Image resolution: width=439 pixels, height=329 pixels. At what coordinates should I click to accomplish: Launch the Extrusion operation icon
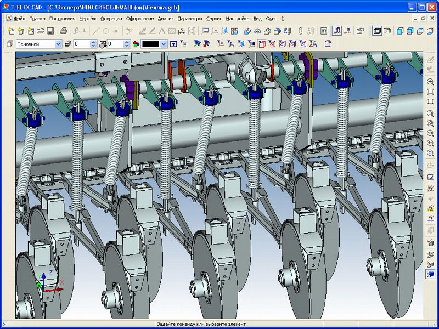[247, 31]
